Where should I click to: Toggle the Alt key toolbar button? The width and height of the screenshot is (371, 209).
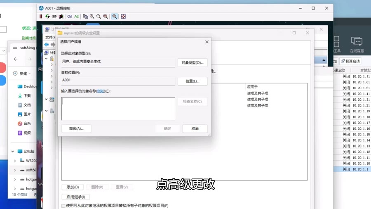76,17
